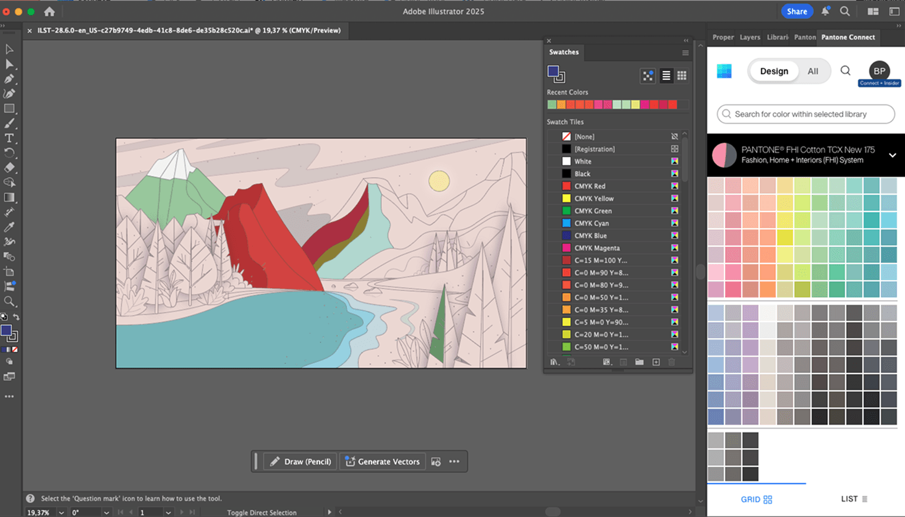Select the Gradient tool
This screenshot has height=517, width=905.
click(9, 197)
